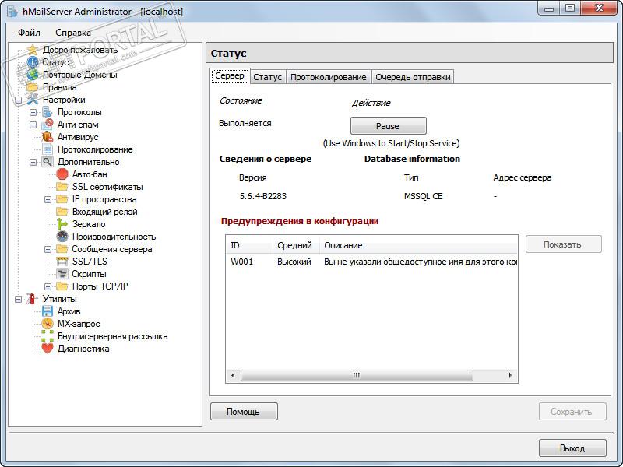Viewport: 623px width, 467px height.
Task: Select the Почтовые Домены tree item
Action: (x=79, y=75)
